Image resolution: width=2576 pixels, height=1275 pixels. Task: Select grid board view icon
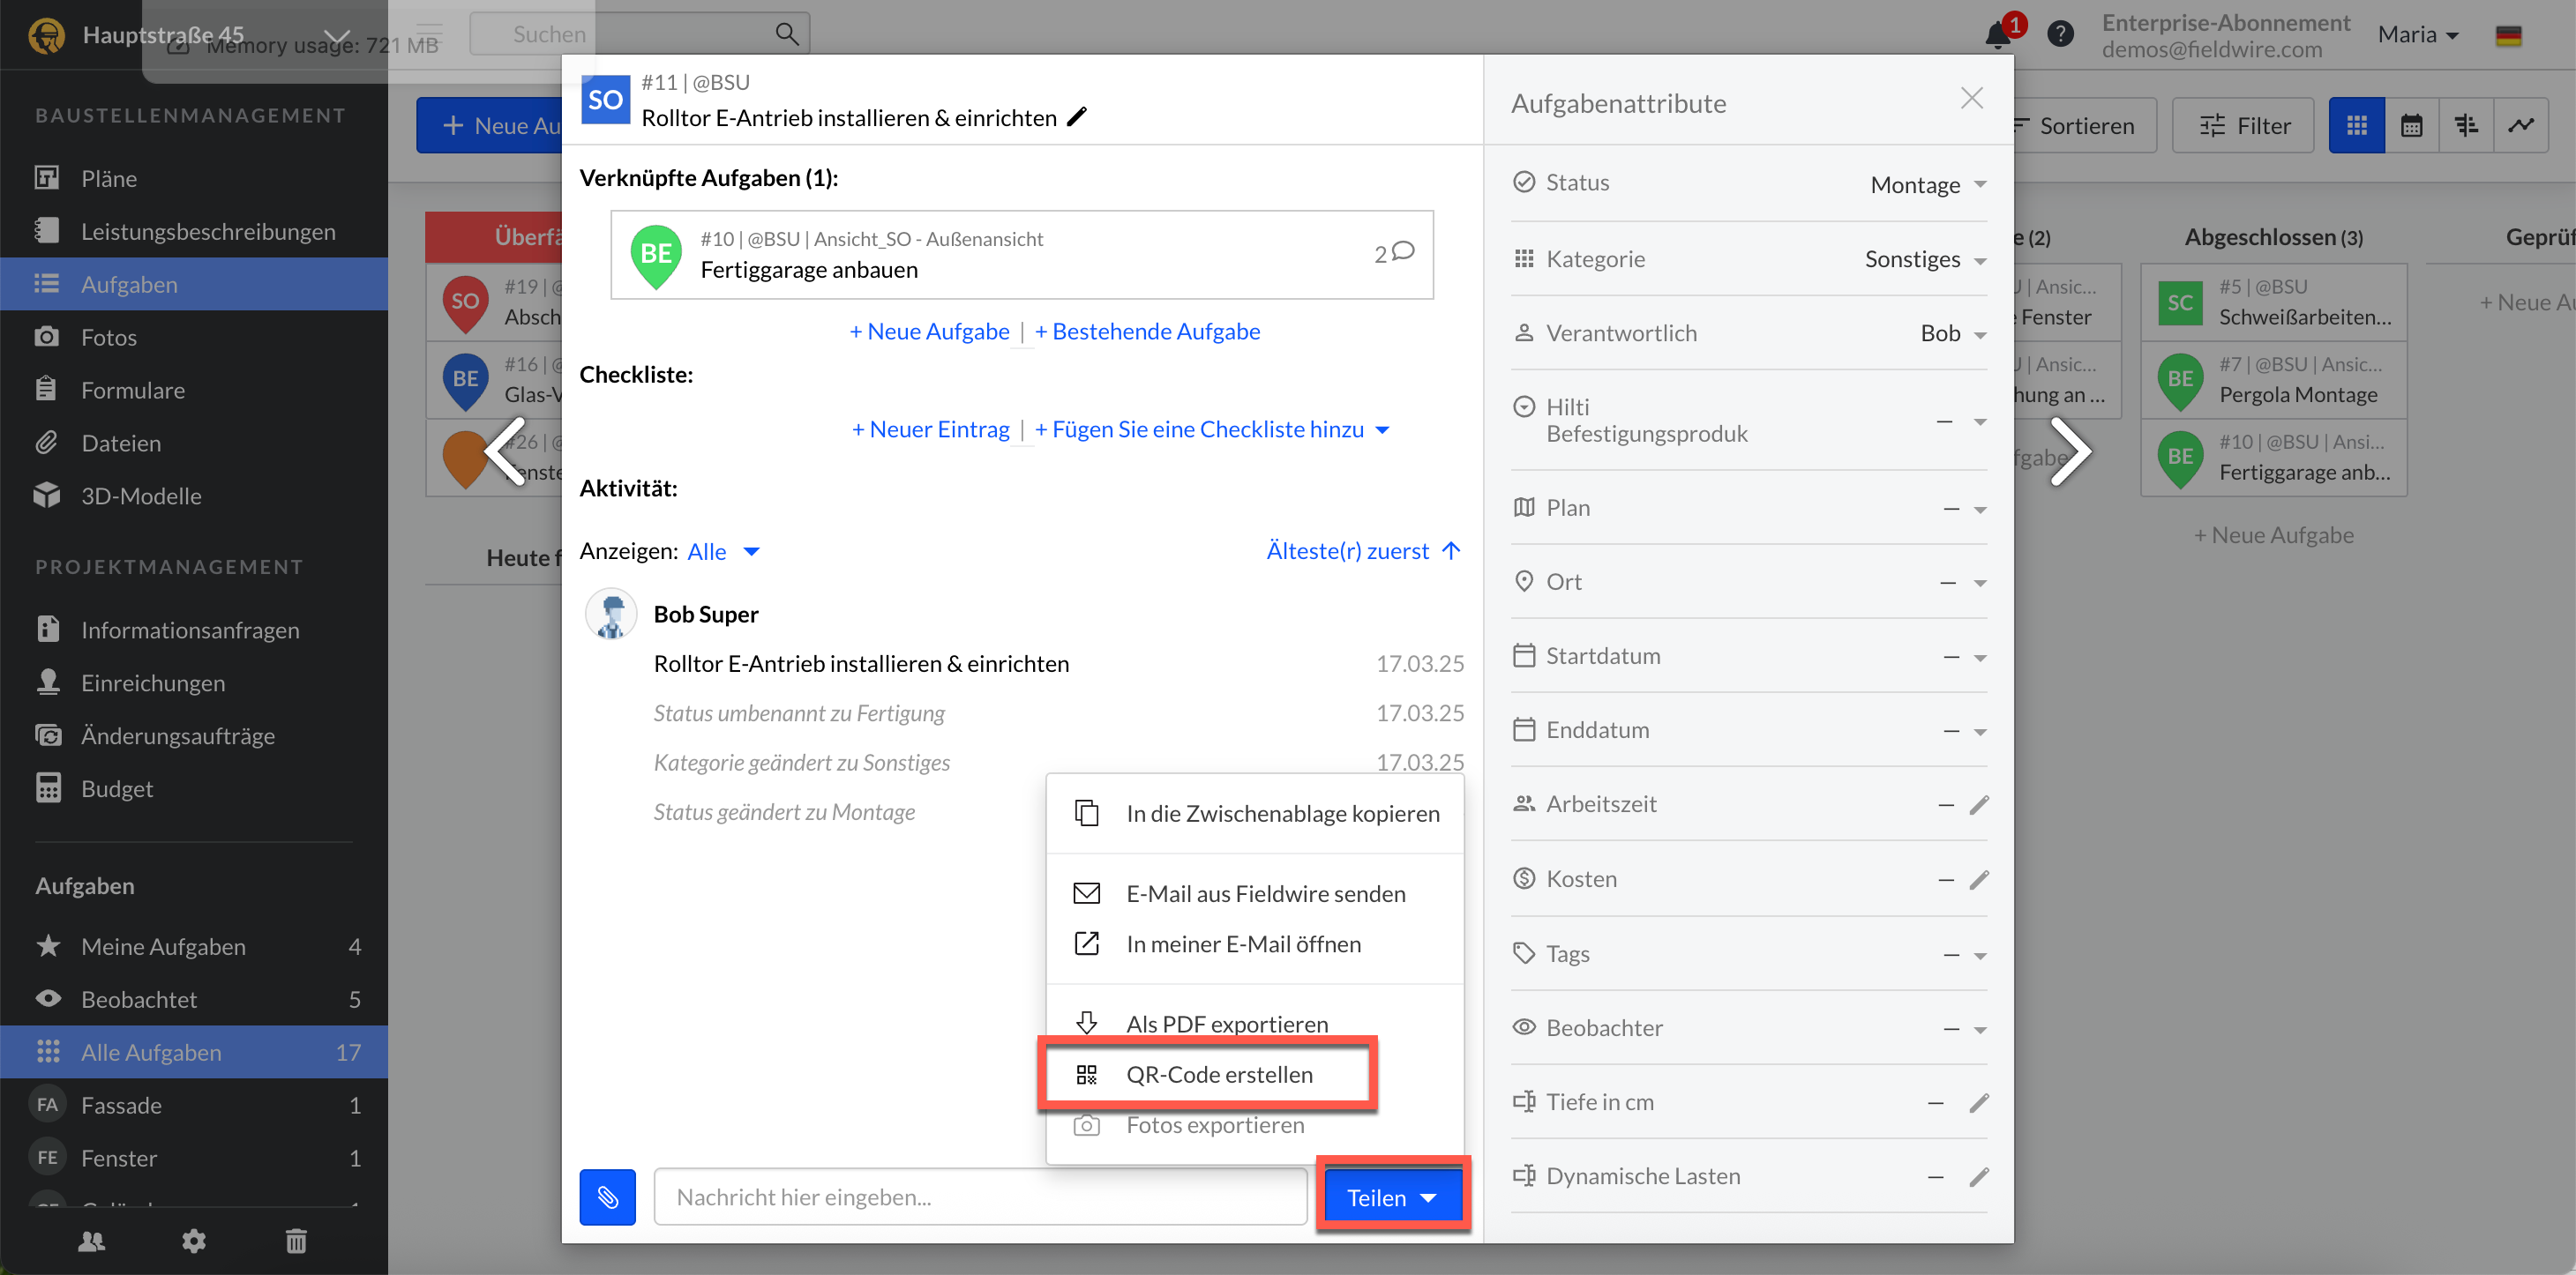pyautogui.click(x=2356, y=126)
